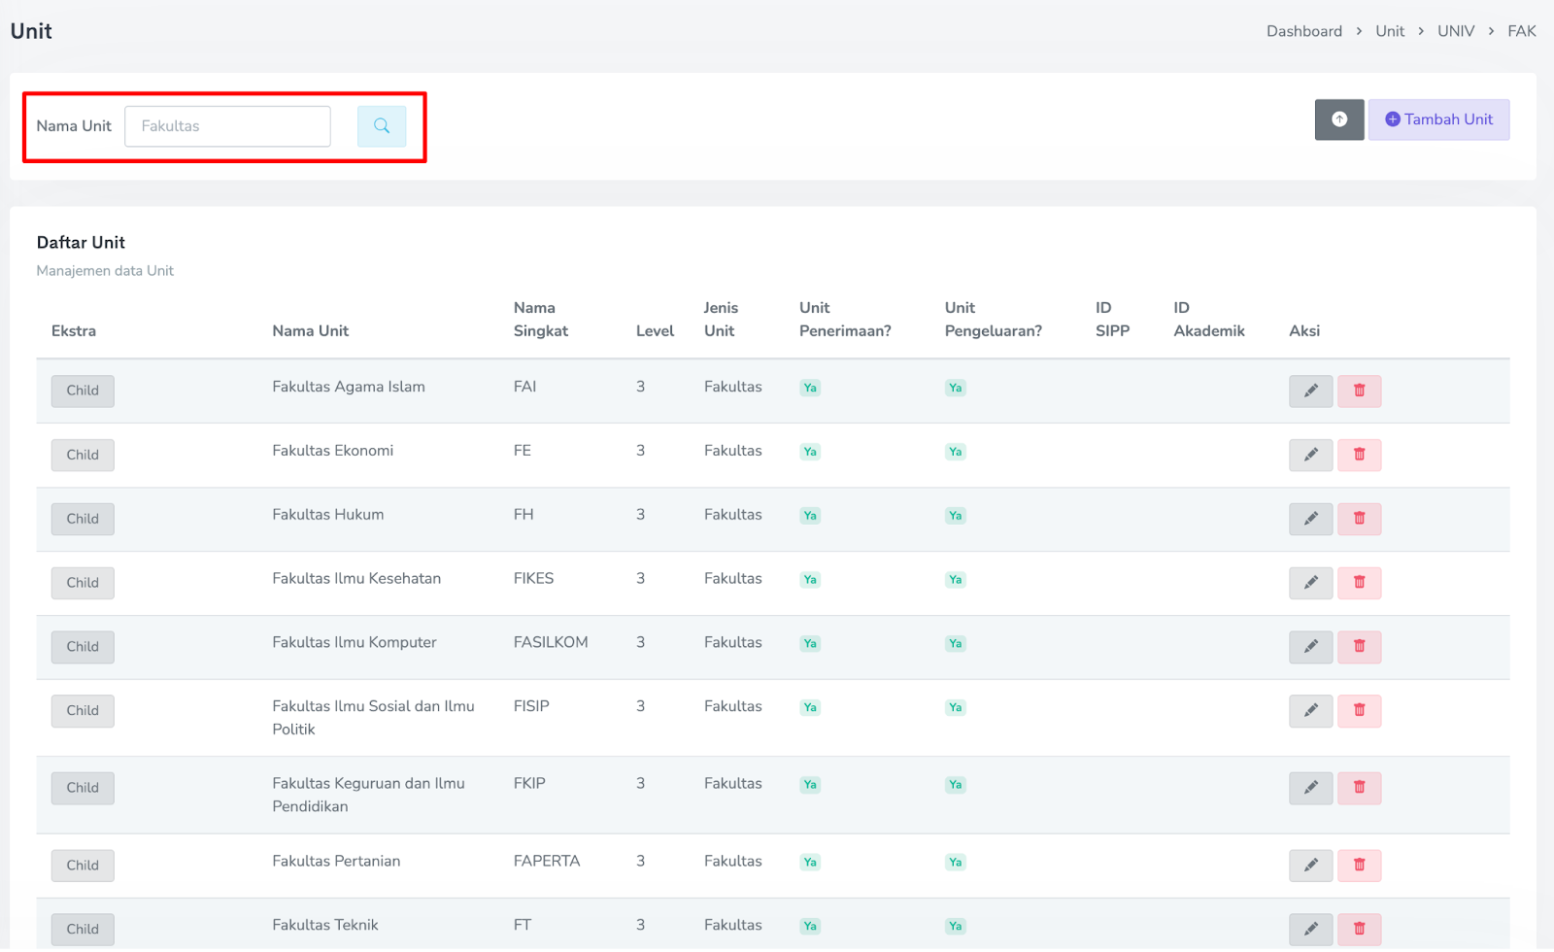Remove Fakultas Ilmu Kesehatan via trash icon
The height and width of the screenshot is (952, 1554).
1359,583
